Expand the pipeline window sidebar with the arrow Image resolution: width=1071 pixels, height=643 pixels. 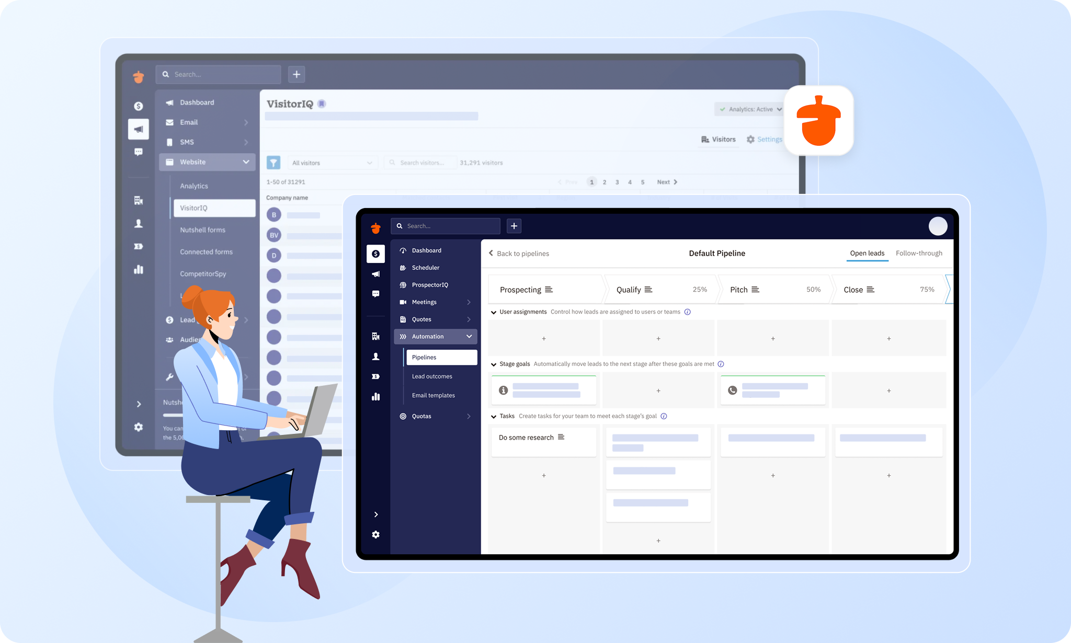click(375, 514)
